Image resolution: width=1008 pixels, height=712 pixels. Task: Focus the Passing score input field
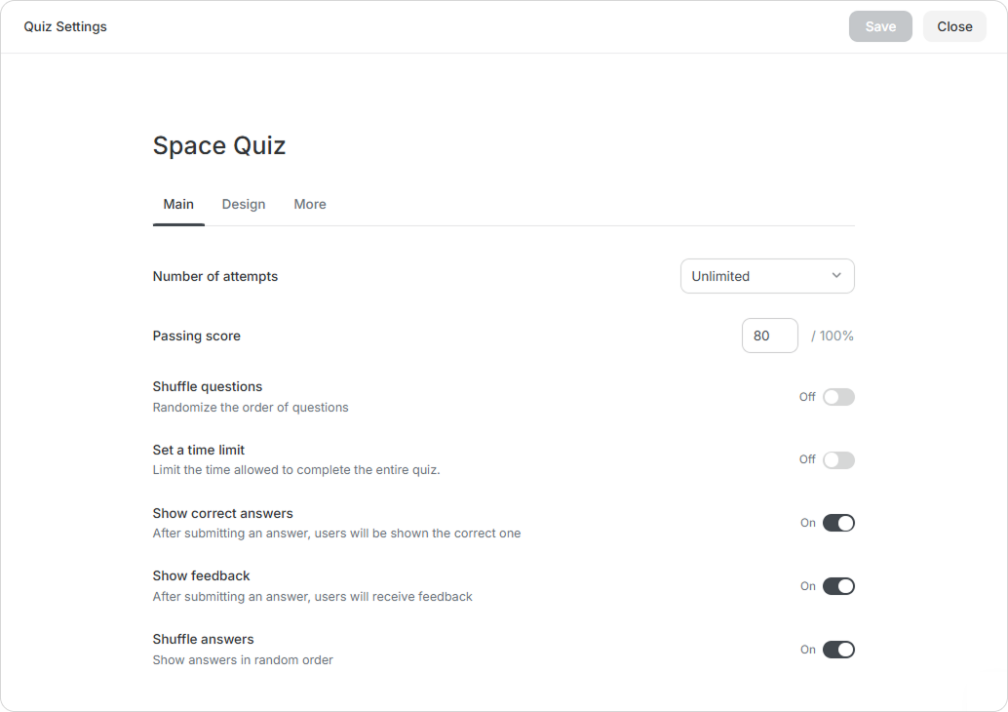(769, 336)
